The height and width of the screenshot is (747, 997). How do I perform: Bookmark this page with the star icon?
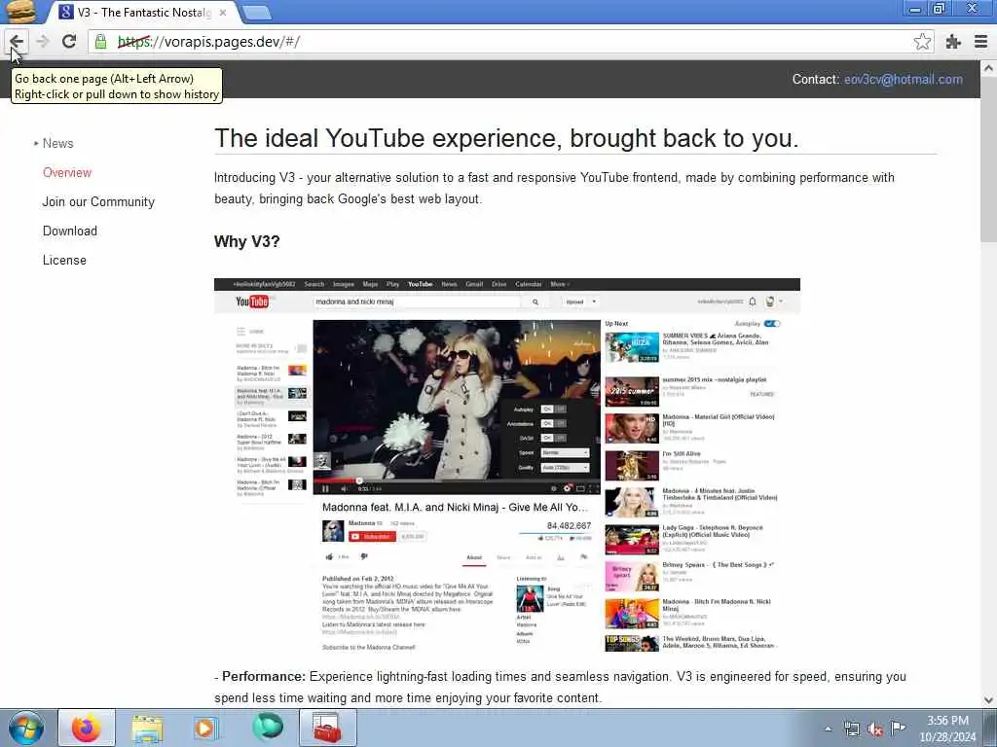point(922,42)
